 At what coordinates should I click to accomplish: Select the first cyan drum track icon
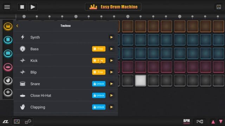click(8, 40)
